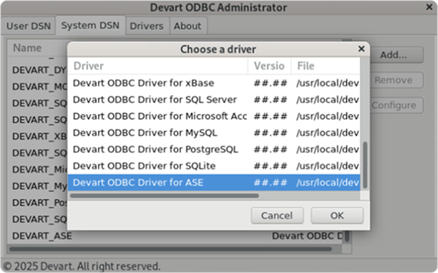The width and height of the screenshot is (438, 273).
Task: Click the Version column header
Action: [270, 66]
